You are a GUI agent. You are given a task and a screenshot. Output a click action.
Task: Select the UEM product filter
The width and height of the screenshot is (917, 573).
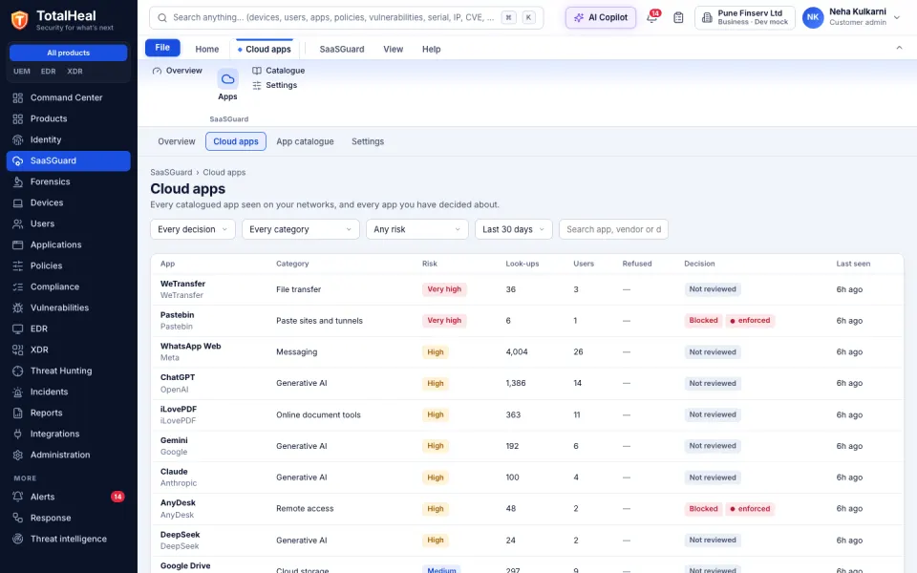tap(22, 72)
